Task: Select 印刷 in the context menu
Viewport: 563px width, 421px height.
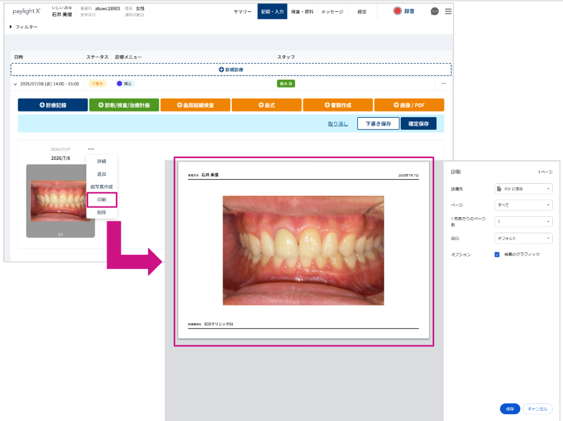Action: coord(101,200)
